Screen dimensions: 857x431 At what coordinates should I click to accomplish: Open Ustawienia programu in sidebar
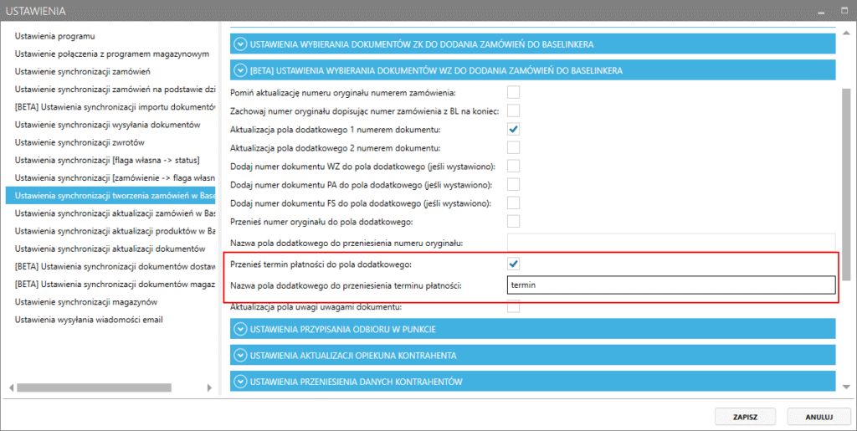pos(55,37)
